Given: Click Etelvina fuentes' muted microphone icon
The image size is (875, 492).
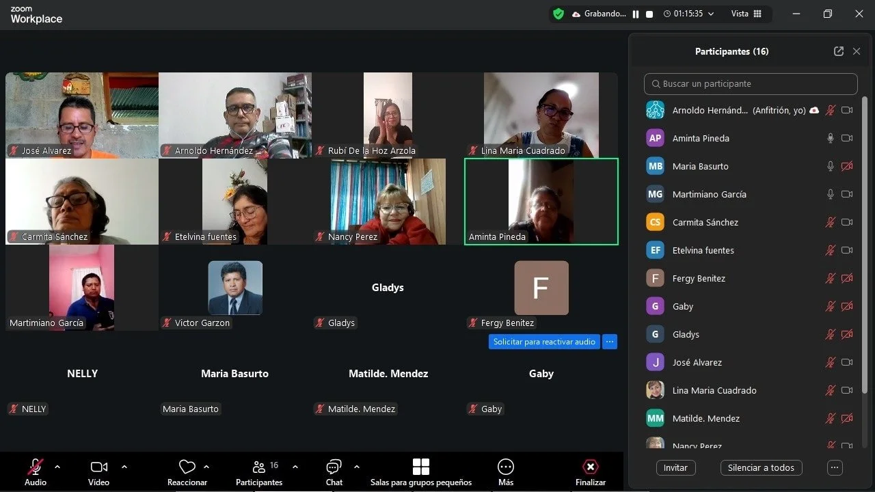Looking at the screenshot, I should (x=831, y=250).
